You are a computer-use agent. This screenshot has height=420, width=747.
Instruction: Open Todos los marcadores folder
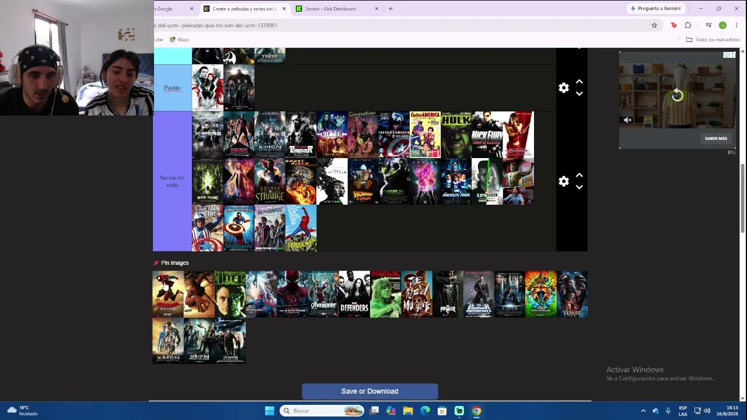713,40
